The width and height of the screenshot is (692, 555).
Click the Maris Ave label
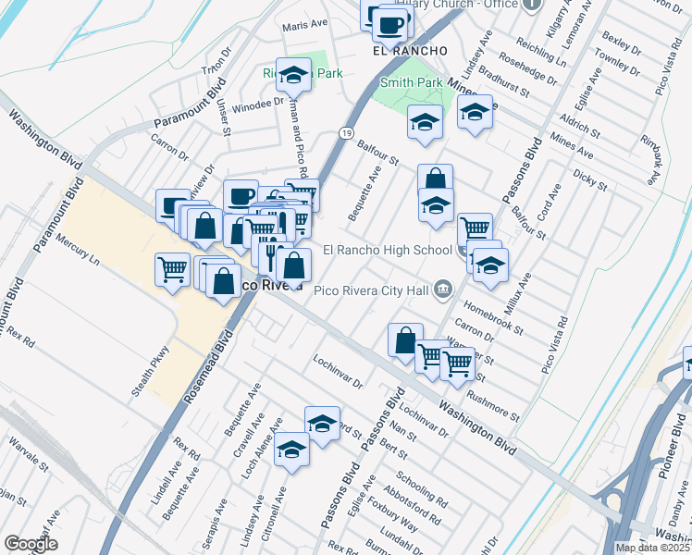click(305, 25)
